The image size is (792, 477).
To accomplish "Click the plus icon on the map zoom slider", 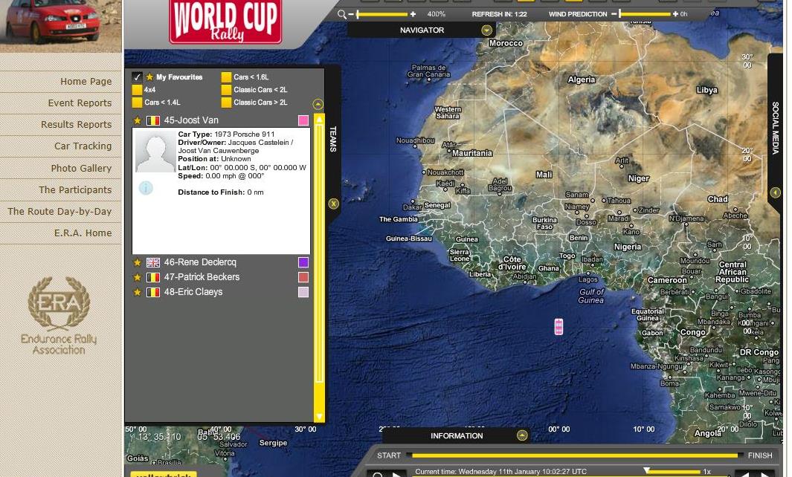I will coord(413,14).
